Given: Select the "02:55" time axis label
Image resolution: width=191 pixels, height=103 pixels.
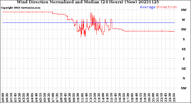Looking at the screenshot, I should (x=24, y=98).
